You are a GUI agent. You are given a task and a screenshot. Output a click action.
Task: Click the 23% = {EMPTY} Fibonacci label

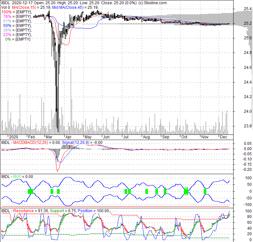click(18, 34)
